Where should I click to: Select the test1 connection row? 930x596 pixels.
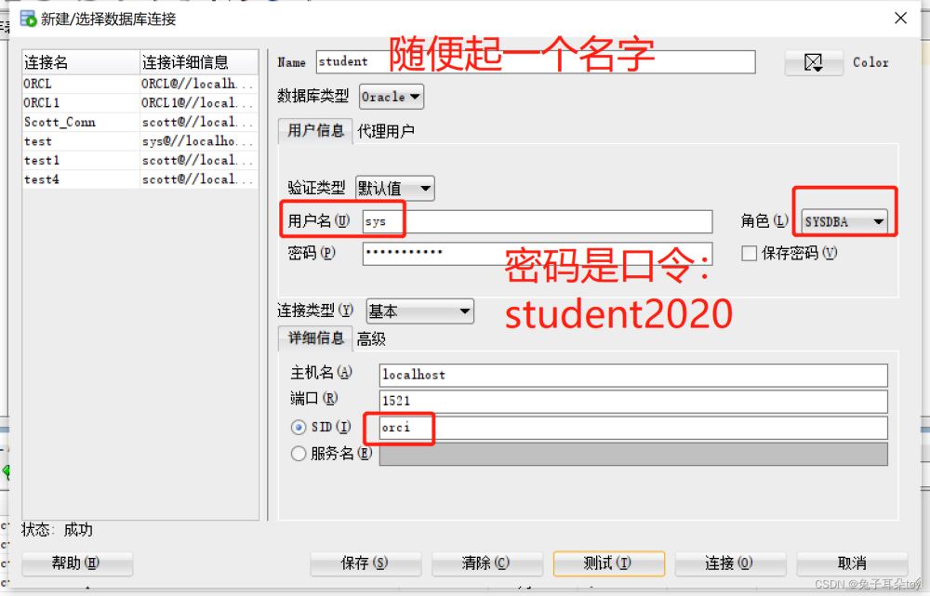[140, 160]
